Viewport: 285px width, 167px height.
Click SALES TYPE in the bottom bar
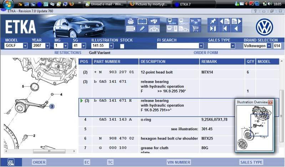click(x=251, y=162)
